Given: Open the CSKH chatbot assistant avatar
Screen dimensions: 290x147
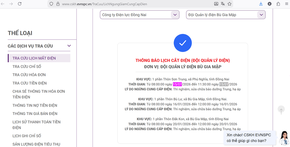Looking at the screenshot, I should point(283,138).
